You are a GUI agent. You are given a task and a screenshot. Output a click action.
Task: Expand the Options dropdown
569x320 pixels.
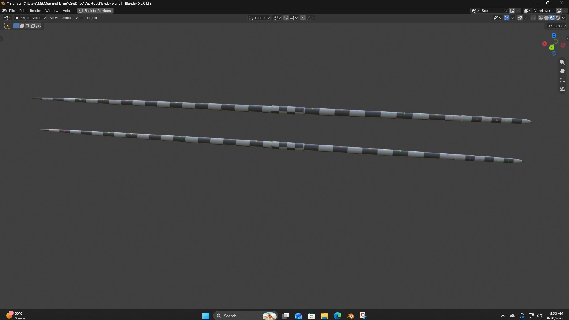[x=557, y=26]
